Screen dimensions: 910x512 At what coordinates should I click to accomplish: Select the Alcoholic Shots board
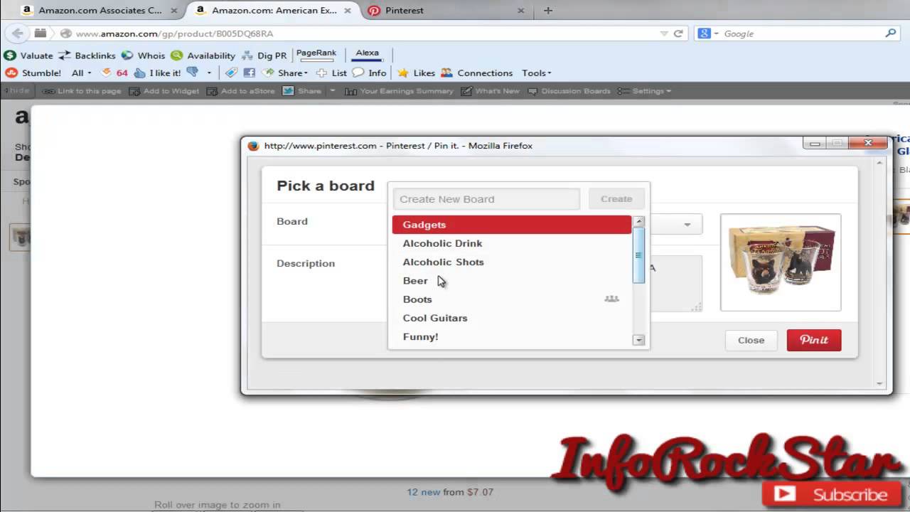[x=512, y=262]
